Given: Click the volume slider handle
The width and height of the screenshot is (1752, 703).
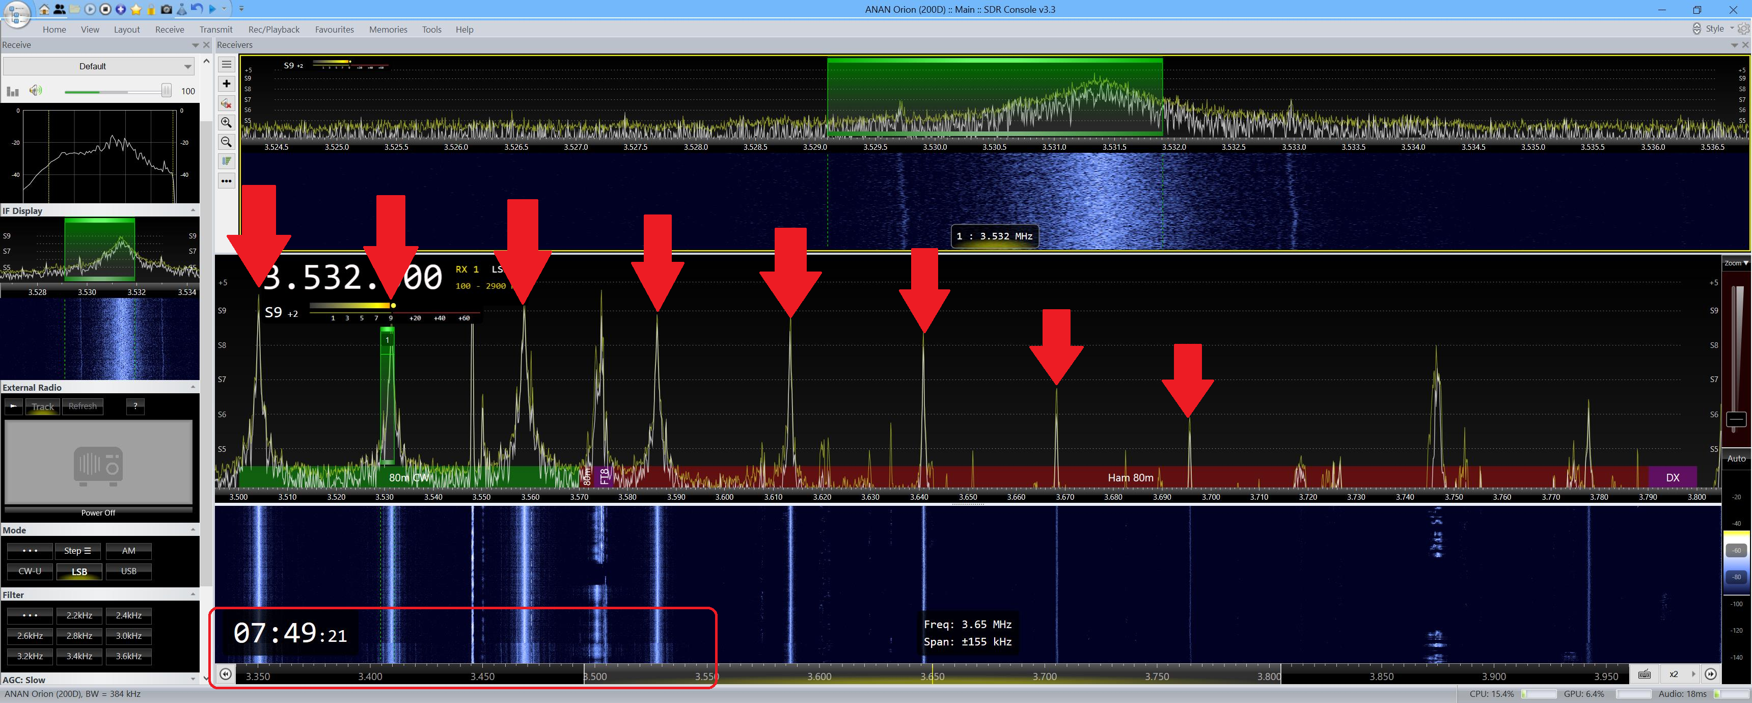Looking at the screenshot, I should click(x=166, y=91).
